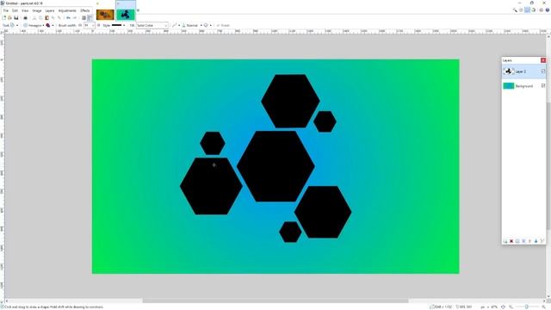Close the Layers panel
The height and width of the screenshot is (310, 551).
point(543,60)
